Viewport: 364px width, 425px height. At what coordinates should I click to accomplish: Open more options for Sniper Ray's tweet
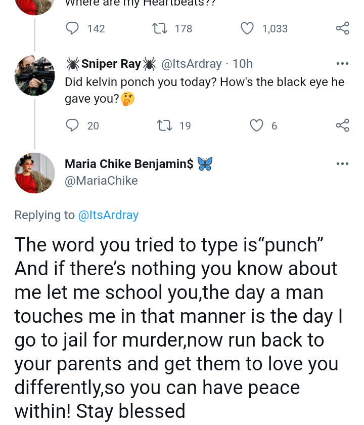tap(342, 64)
